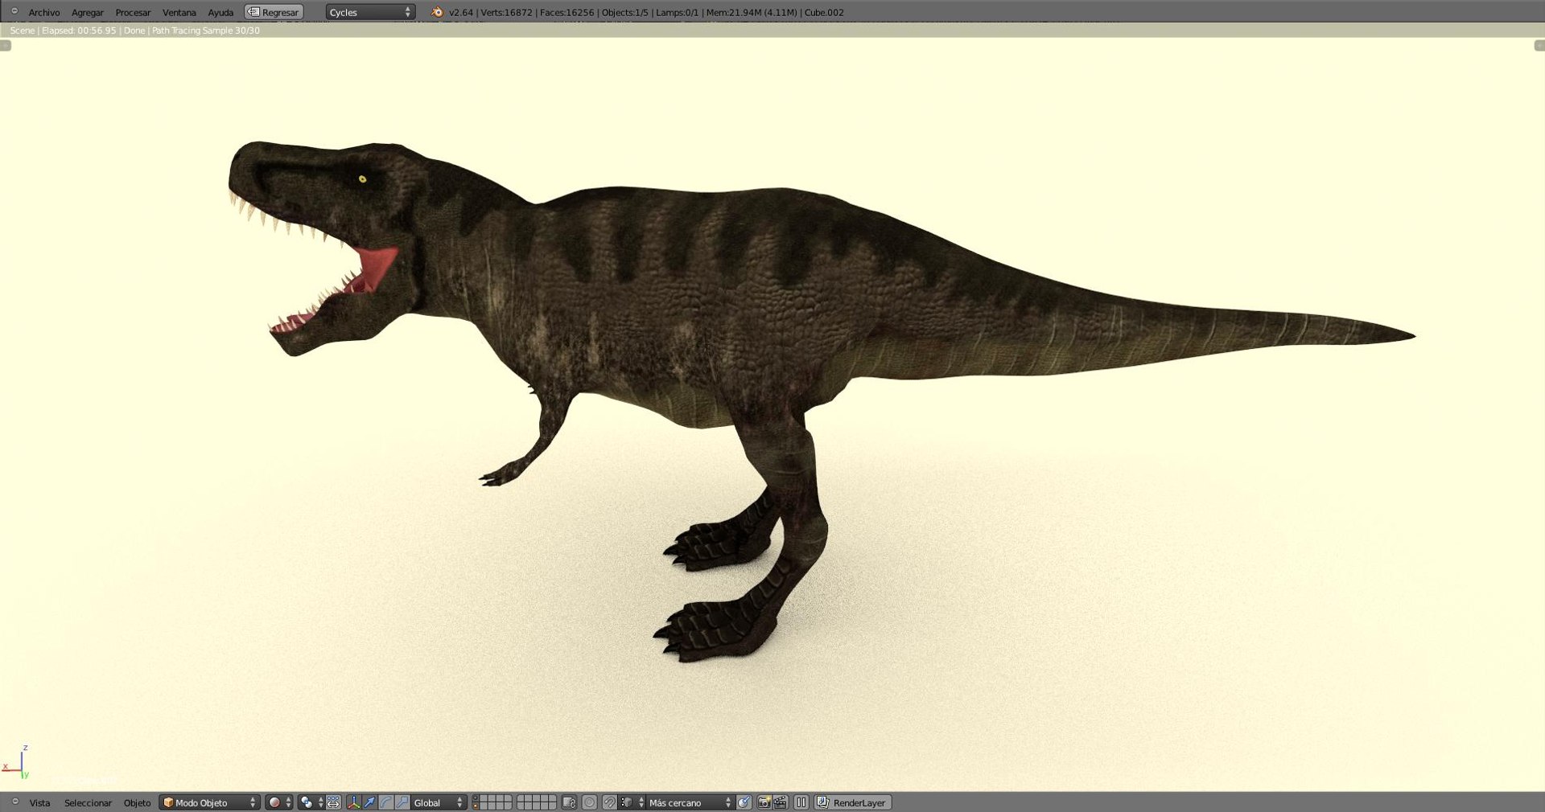Open the Procesar menu

[x=134, y=12]
